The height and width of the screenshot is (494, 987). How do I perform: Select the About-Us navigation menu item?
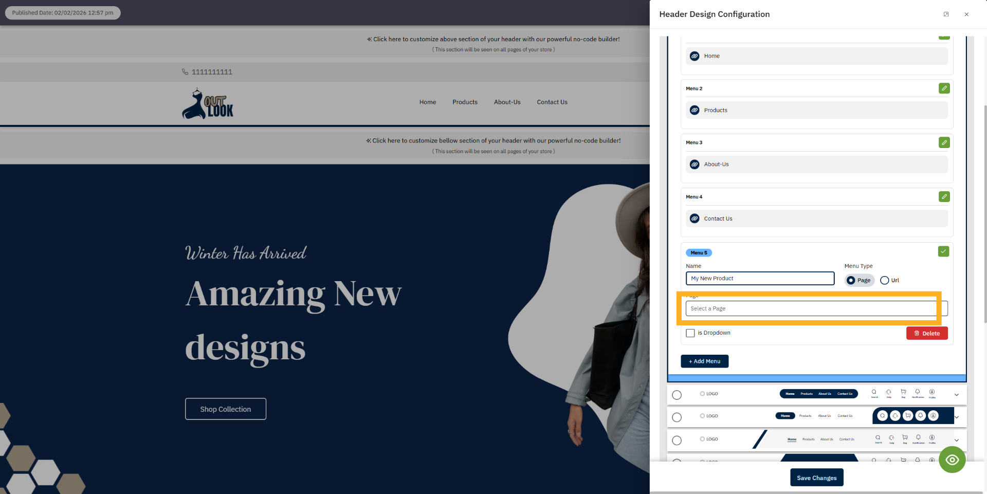[507, 102]
